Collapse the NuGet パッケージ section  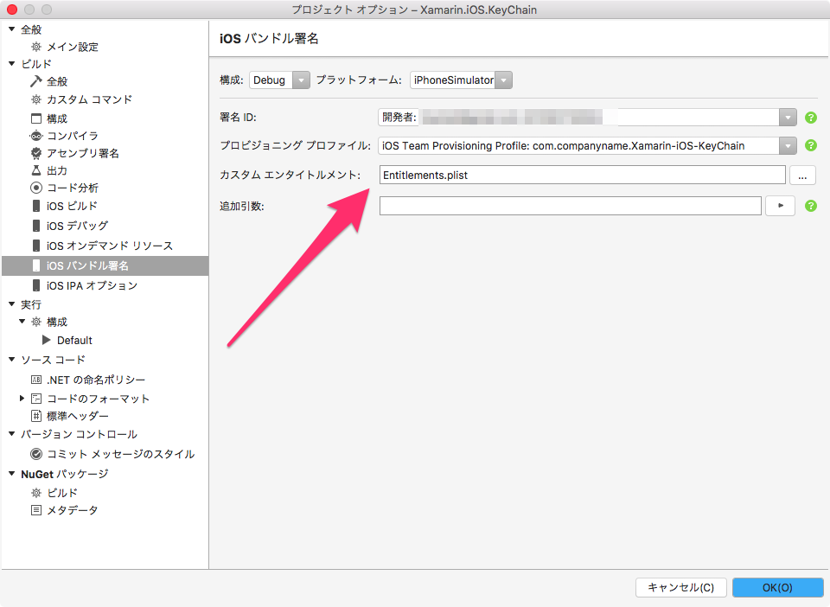coord(11,474)
